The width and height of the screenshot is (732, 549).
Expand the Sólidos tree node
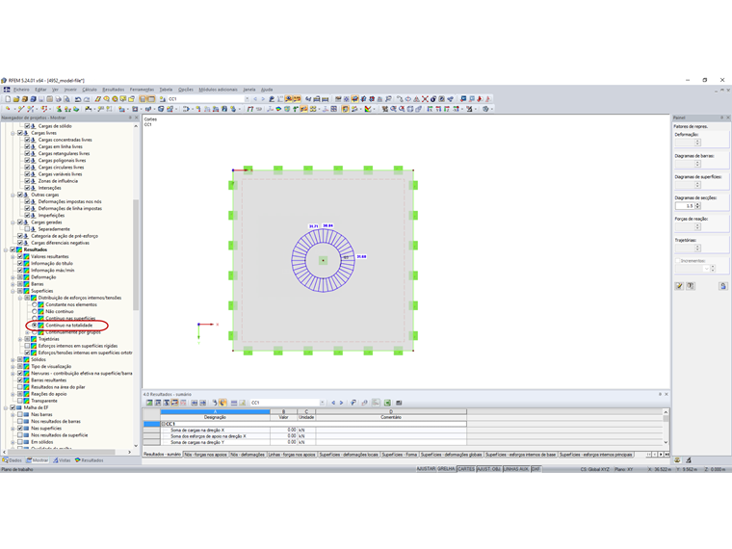(x=13, y=359)
